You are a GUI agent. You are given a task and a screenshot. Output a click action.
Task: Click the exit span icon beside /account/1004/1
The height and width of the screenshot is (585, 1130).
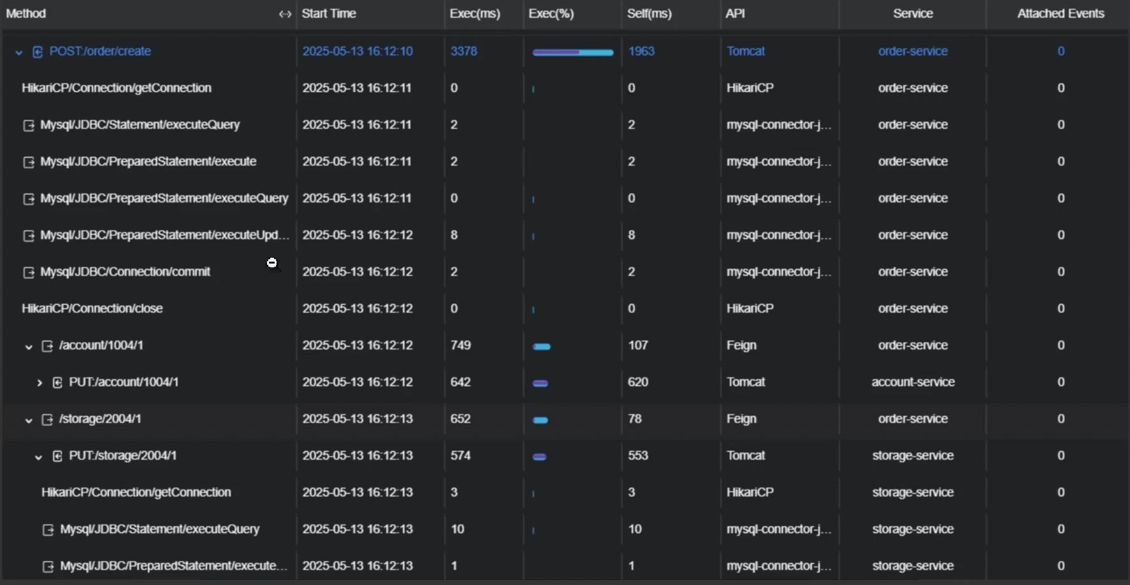(x=47, y=346)
